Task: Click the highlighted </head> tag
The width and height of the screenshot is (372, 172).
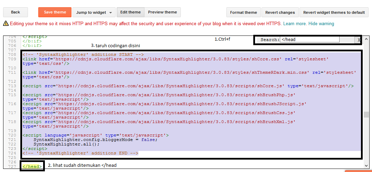Action: [32, 166]
